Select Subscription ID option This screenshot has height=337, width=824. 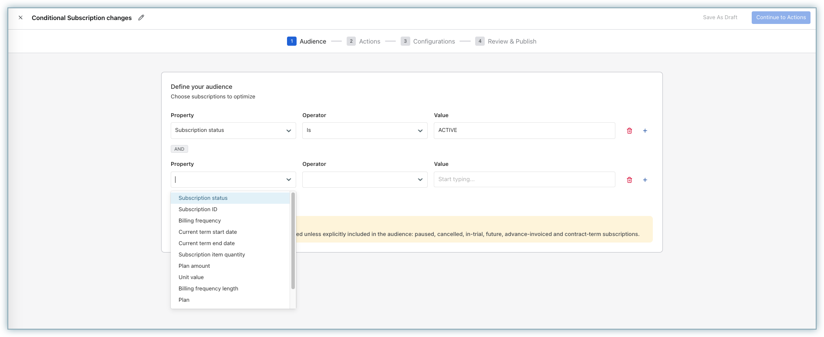230,209
